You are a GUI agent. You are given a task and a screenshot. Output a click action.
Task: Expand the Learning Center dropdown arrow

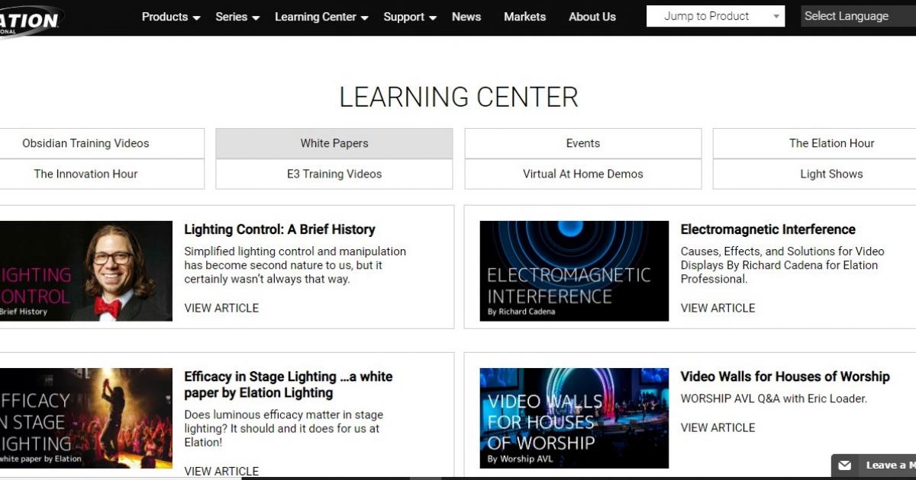pos(364,18)
